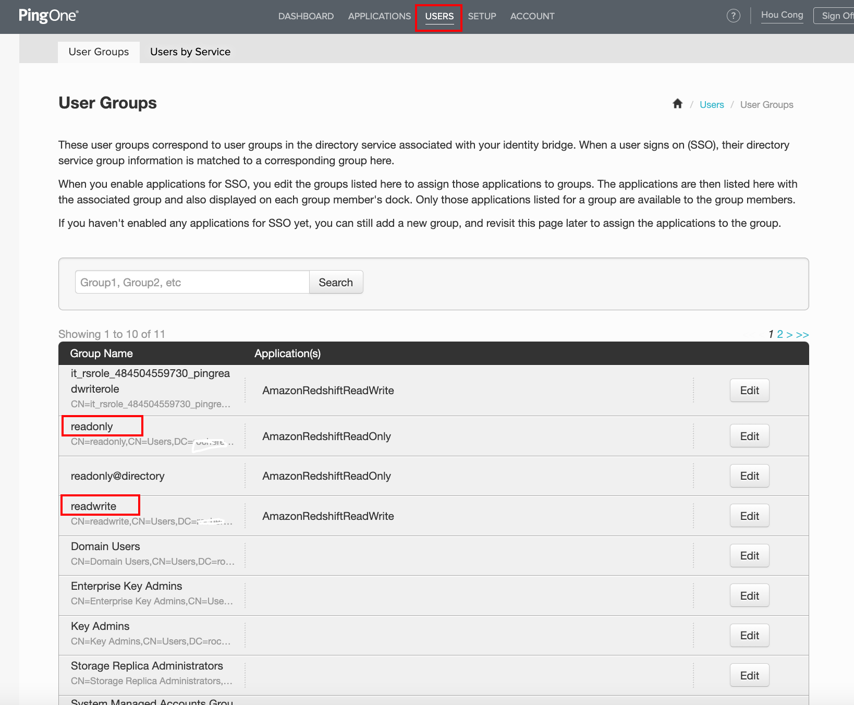
Task: Click the Group Name column header
Action: coord(101,354)
